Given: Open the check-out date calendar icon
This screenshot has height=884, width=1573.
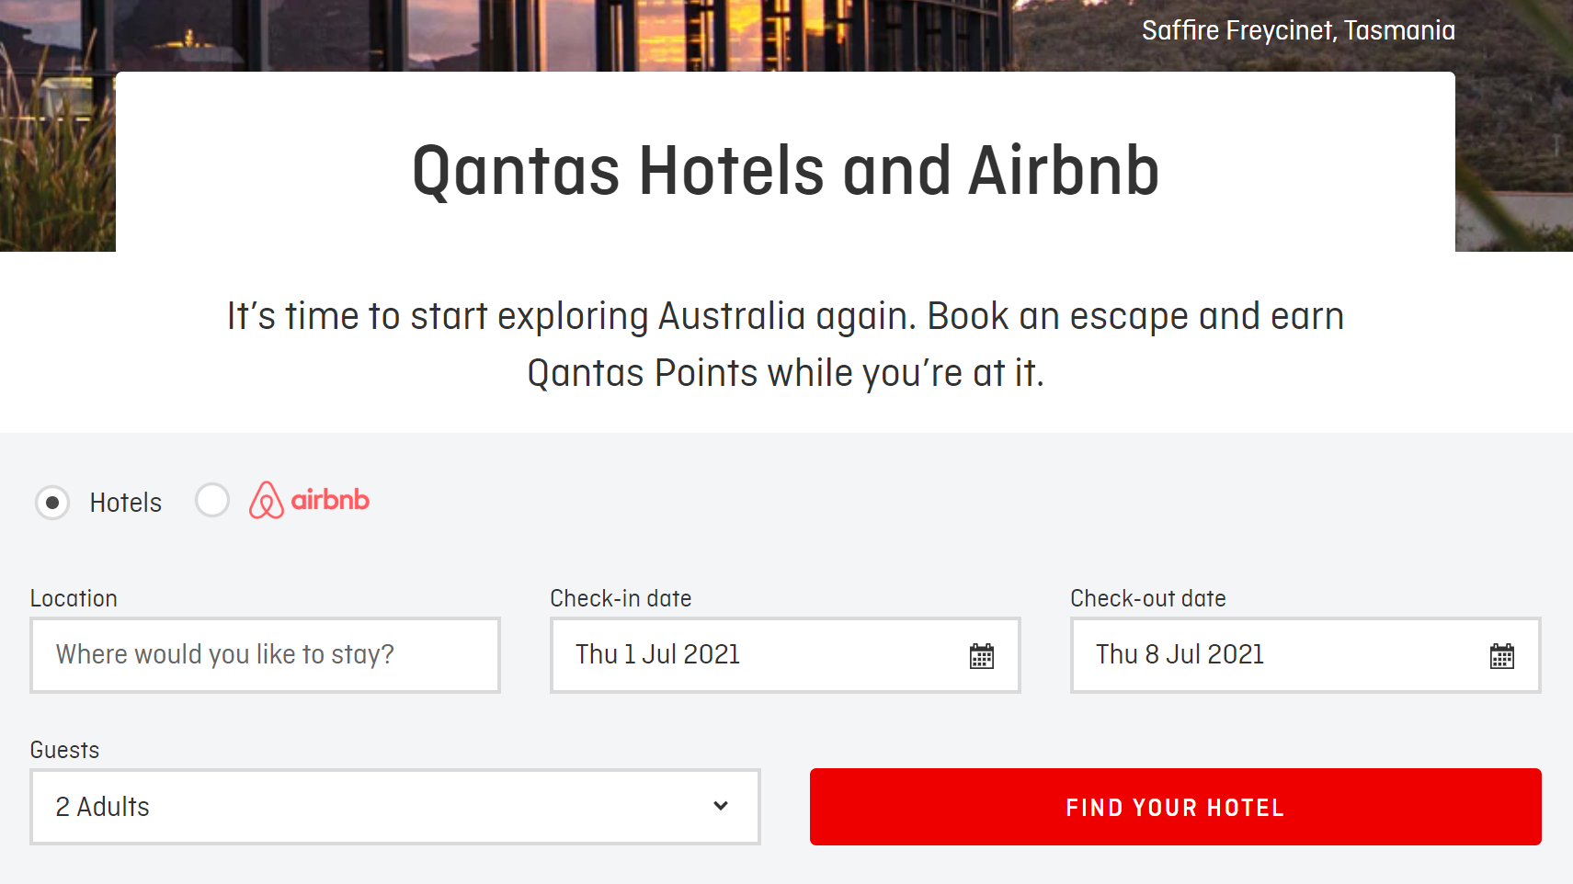Looking at the screenshot, I should [1502, 656].
